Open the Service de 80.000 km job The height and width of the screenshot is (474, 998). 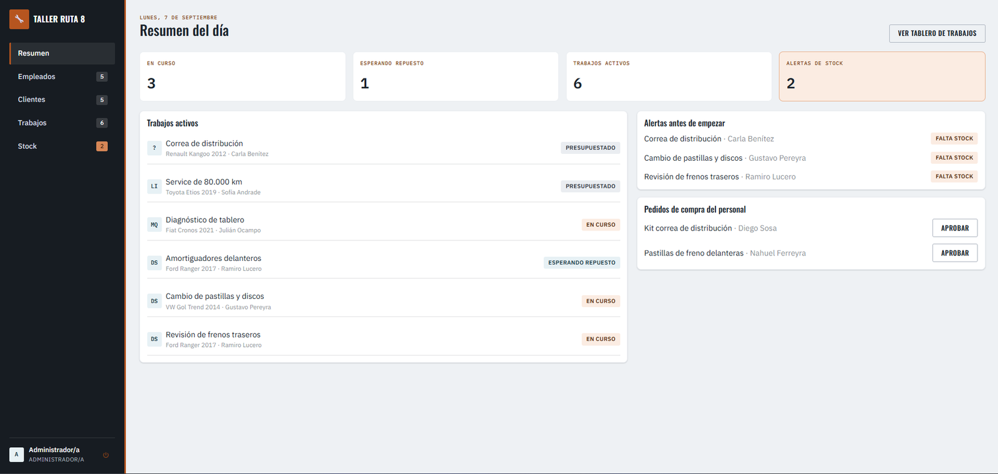coord(384,186)
